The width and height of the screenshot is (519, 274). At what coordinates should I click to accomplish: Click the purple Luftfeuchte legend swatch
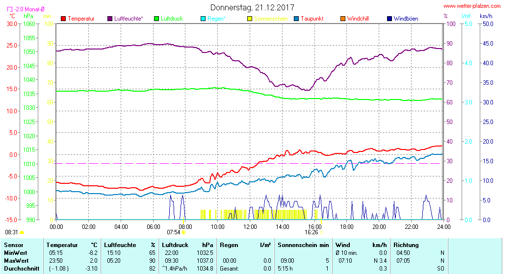(x=110, y=19)
